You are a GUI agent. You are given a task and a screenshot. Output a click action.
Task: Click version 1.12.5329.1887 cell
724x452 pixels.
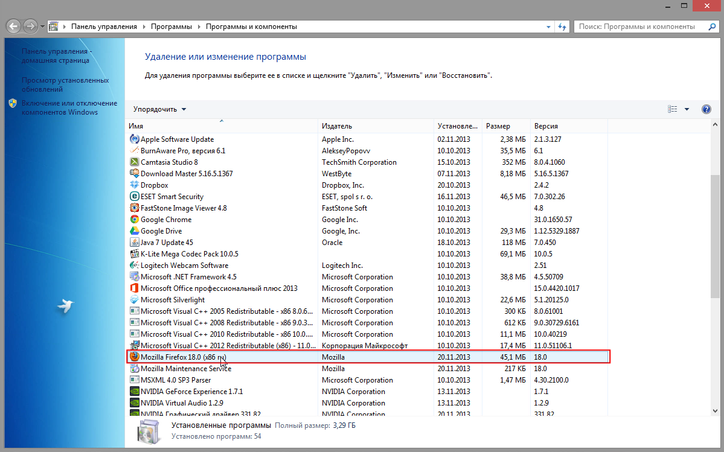pos(556,231)
